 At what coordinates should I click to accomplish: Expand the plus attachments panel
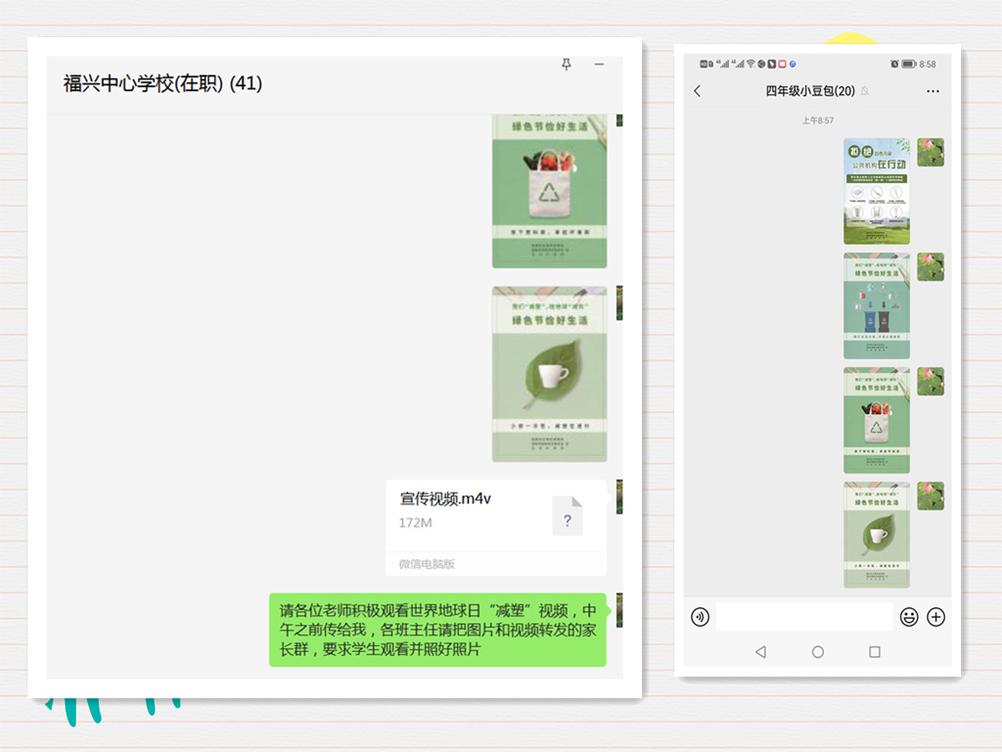(936, 617)
